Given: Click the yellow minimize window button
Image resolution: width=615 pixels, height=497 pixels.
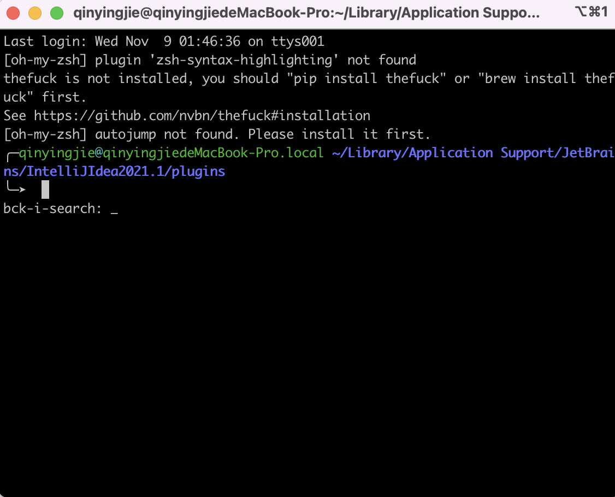Looking at the screenshot, I should click(34, 13).
